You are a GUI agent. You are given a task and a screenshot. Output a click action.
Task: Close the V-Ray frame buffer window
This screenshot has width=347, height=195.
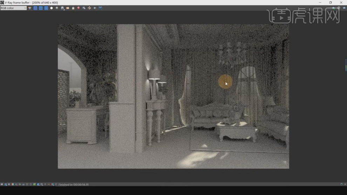coord(341,3)
